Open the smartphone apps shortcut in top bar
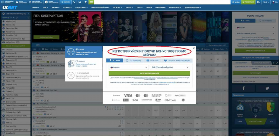This screenshot has width=279, height=136. [x=36, y=2]
